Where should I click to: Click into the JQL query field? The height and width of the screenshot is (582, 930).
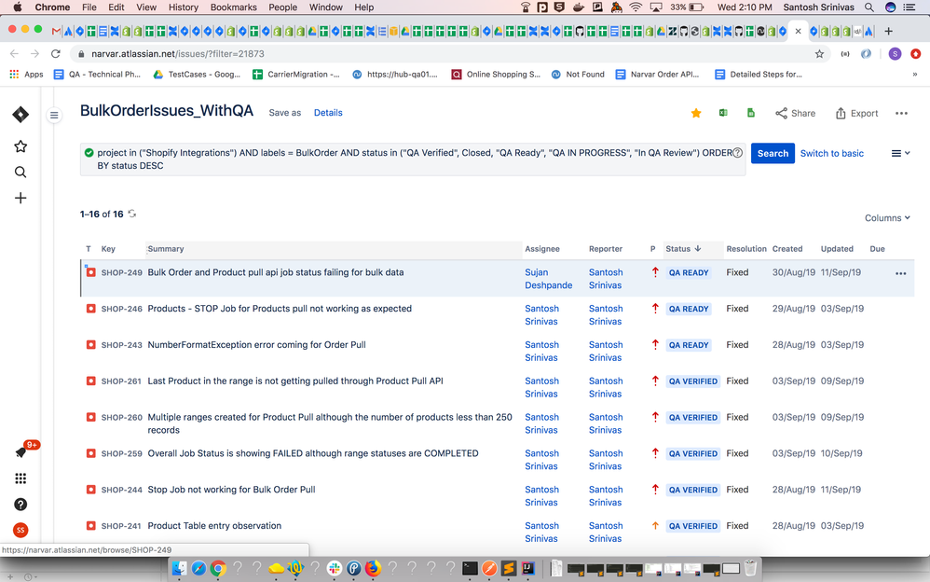point(413,159)
